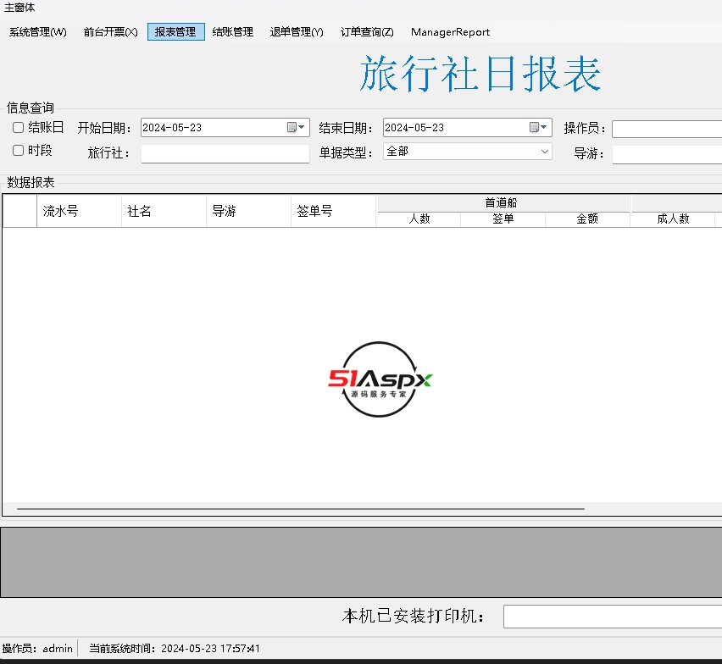Click the 成人数 column header
The image size is (722, 664).
[672, 219]
